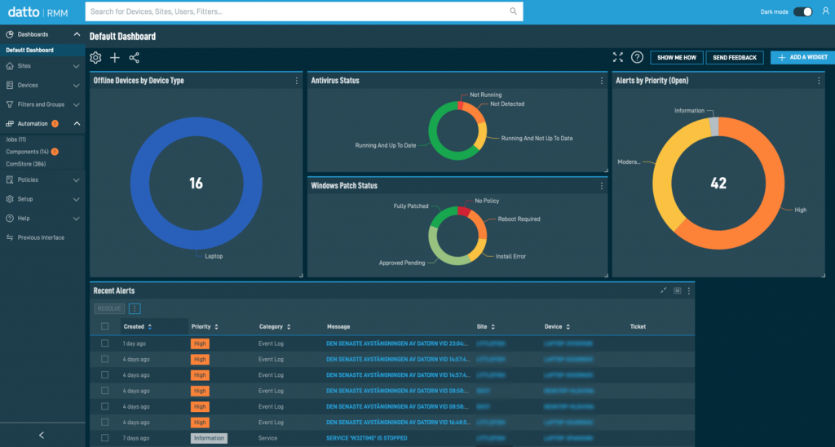Open Alerts by Priority widget menu
Screen dimensions: 835x447
coord(819,81)
